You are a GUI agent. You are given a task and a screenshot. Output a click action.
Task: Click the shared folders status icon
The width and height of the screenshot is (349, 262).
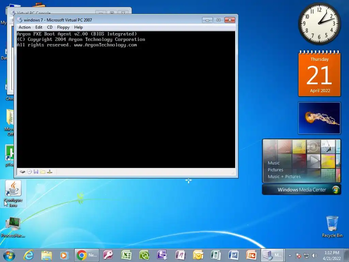pos(43,172)
